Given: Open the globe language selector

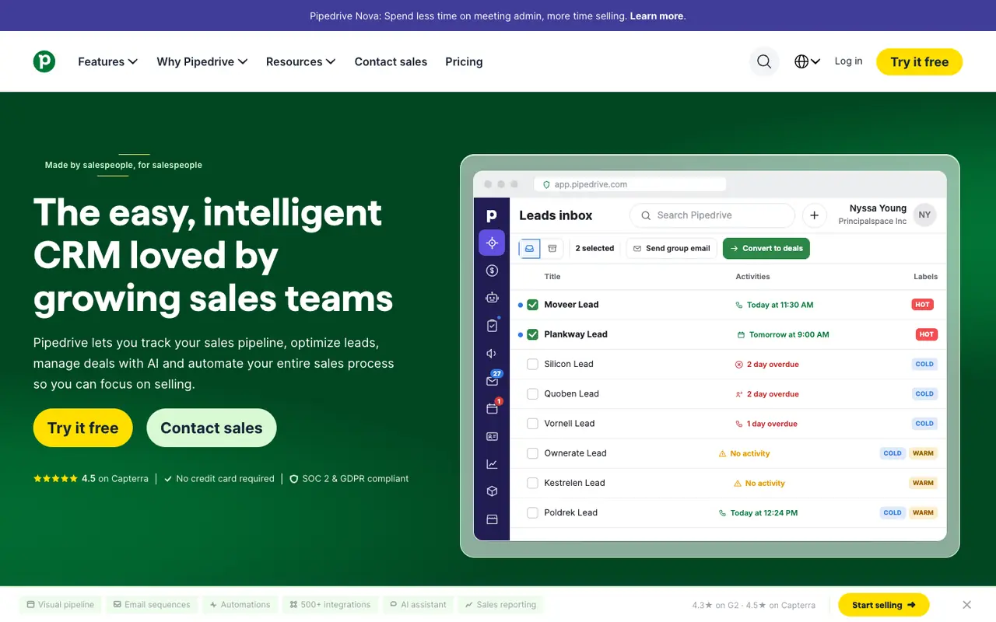Looking at the screenshot, I should pos(807,61).
